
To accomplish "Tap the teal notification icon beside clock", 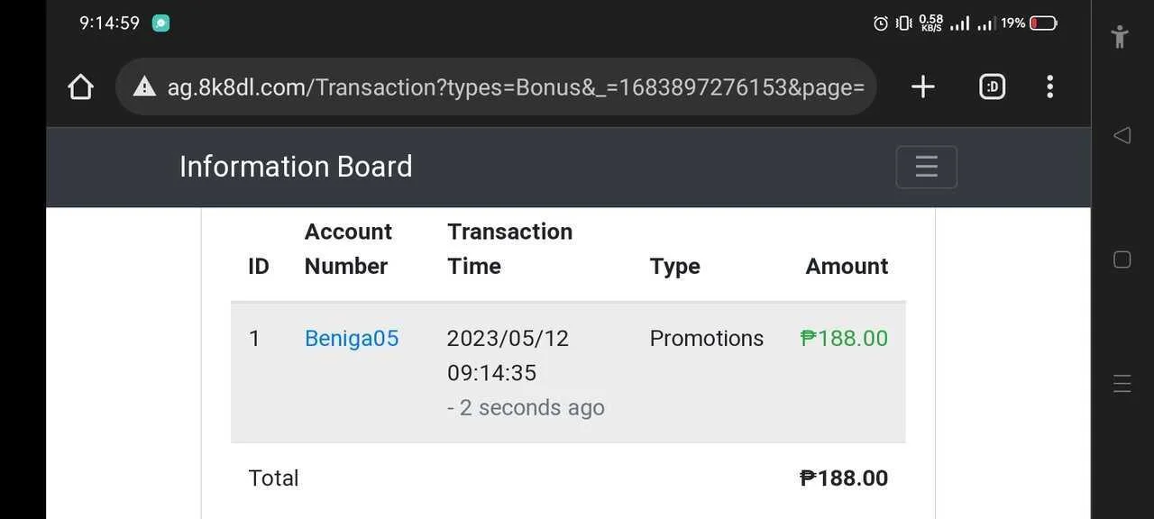I will [x=160, y=23].
